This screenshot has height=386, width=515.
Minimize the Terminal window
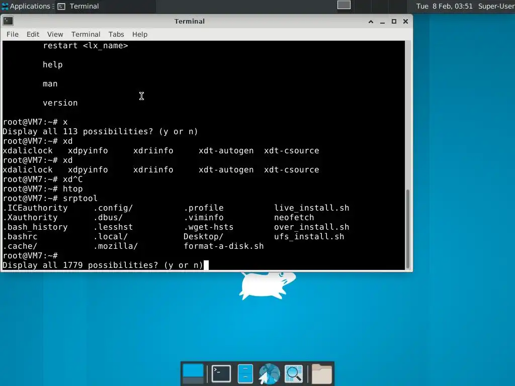[382, 21]
